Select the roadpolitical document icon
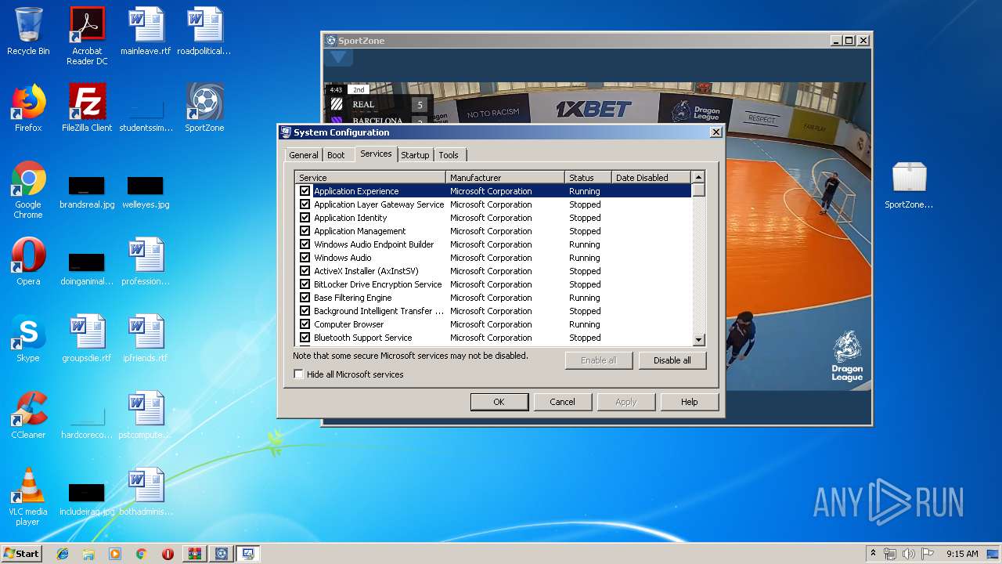The width and height of the screenshot is (1002, 564). 204,31
